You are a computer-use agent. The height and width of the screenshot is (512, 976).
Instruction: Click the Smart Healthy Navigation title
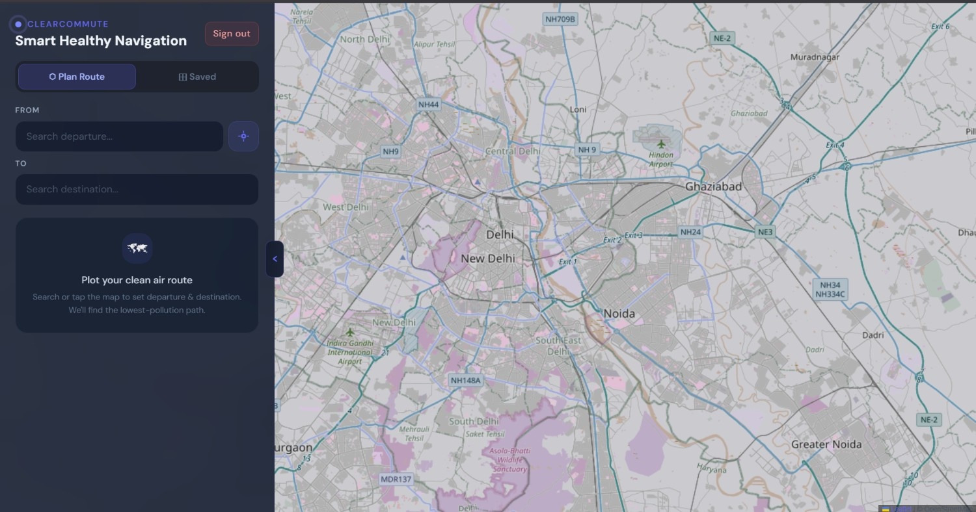pyautogui.click(x=101, y=41)
